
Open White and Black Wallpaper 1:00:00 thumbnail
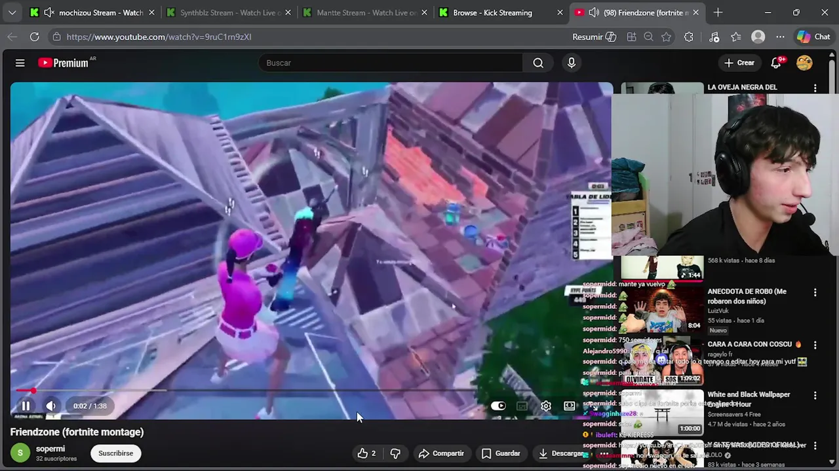pos(662,411)
